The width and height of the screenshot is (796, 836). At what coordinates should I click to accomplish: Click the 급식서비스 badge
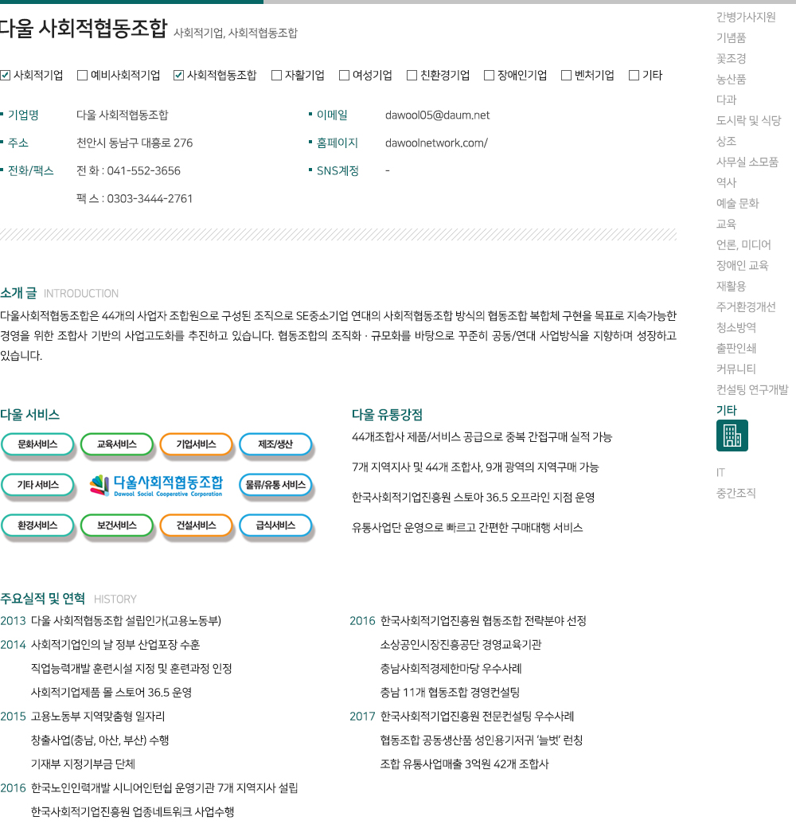275,525
